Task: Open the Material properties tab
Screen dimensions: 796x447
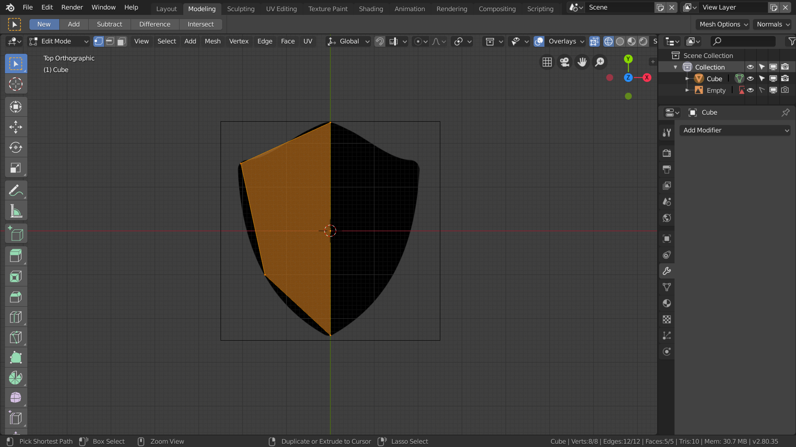Action: tap(667, 303)
